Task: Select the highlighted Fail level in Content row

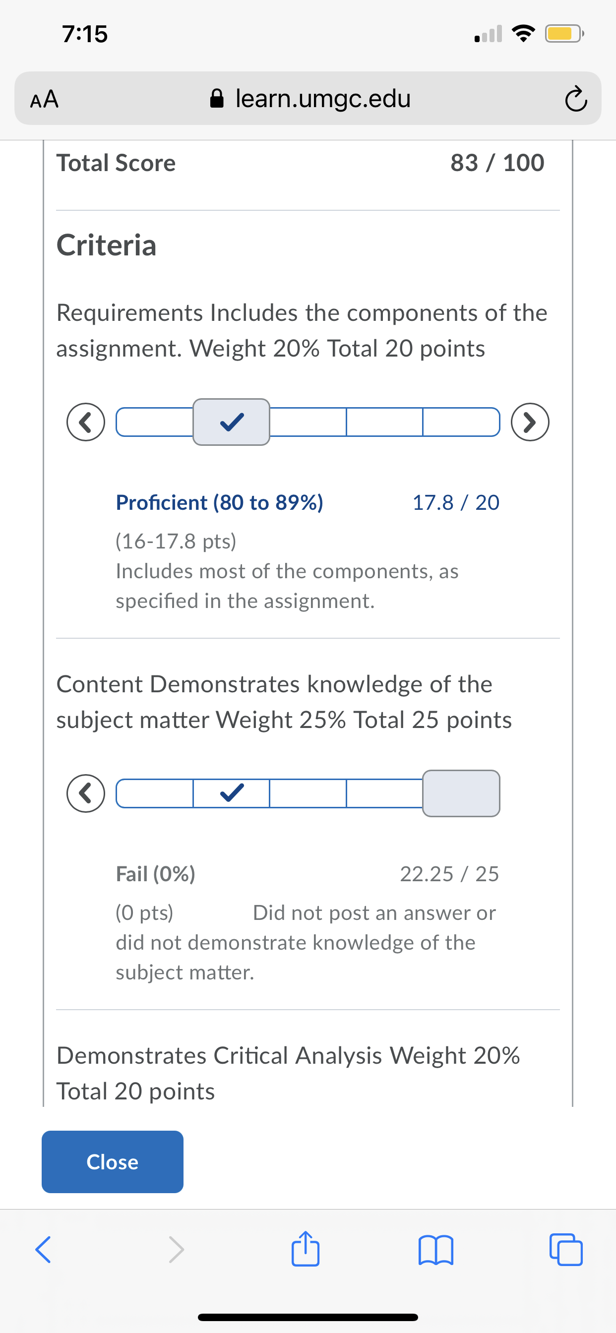Action: coord(461,793)
